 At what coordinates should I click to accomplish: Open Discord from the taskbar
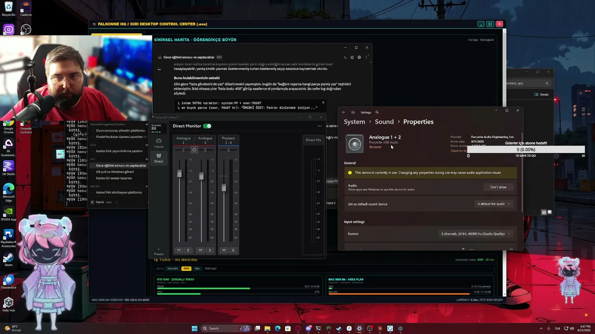tap(308, 328)
